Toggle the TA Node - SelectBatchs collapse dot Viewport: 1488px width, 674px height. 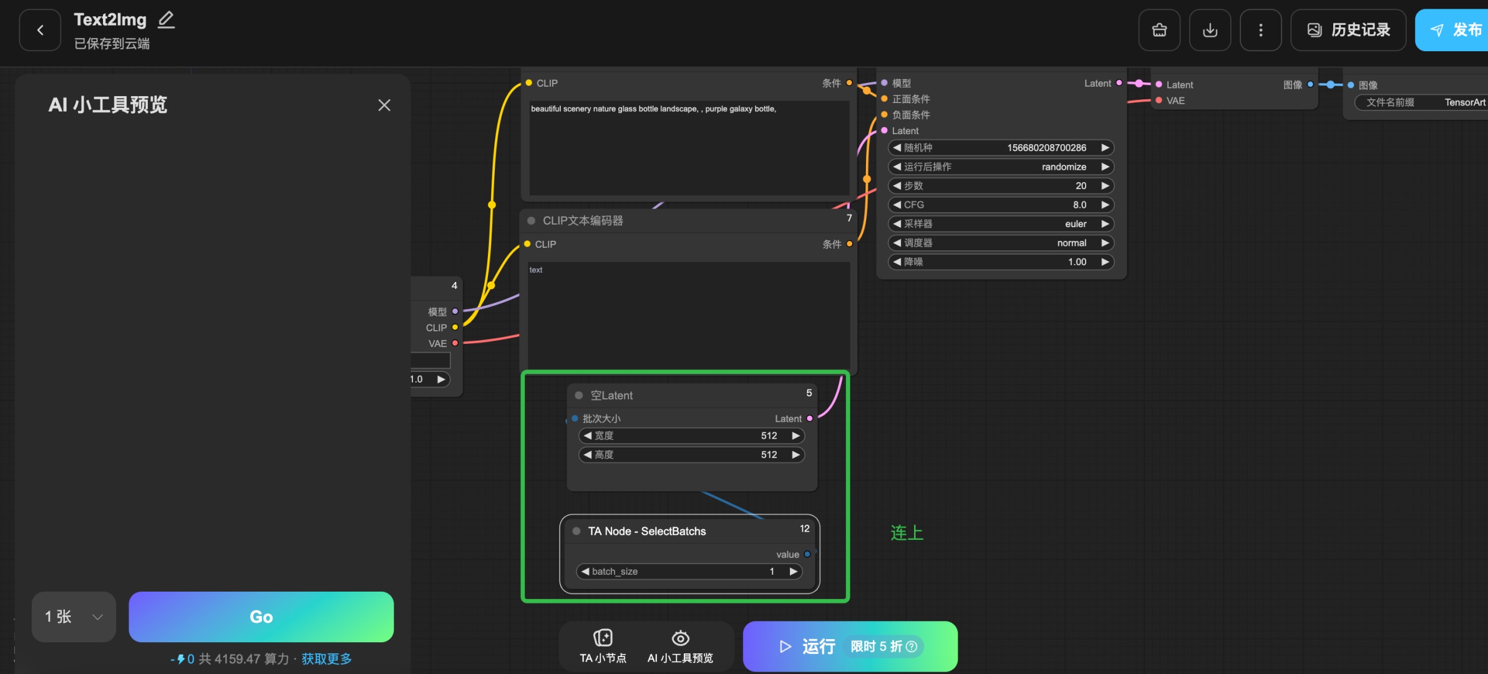(576, 531)
